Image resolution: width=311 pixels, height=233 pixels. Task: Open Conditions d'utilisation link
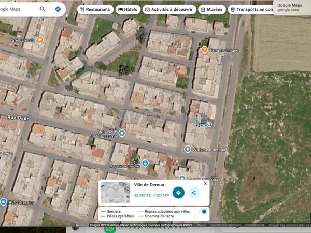click(225, 225)
